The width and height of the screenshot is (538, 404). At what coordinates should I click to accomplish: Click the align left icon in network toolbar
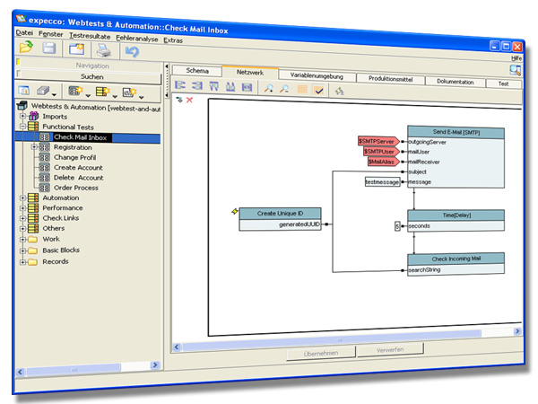pyautogui.click(x=180, y=87)
